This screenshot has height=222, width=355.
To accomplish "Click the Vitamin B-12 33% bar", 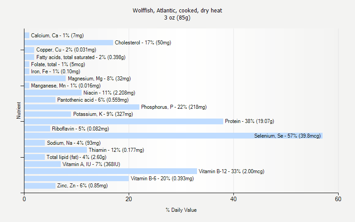I will (110, 171).
